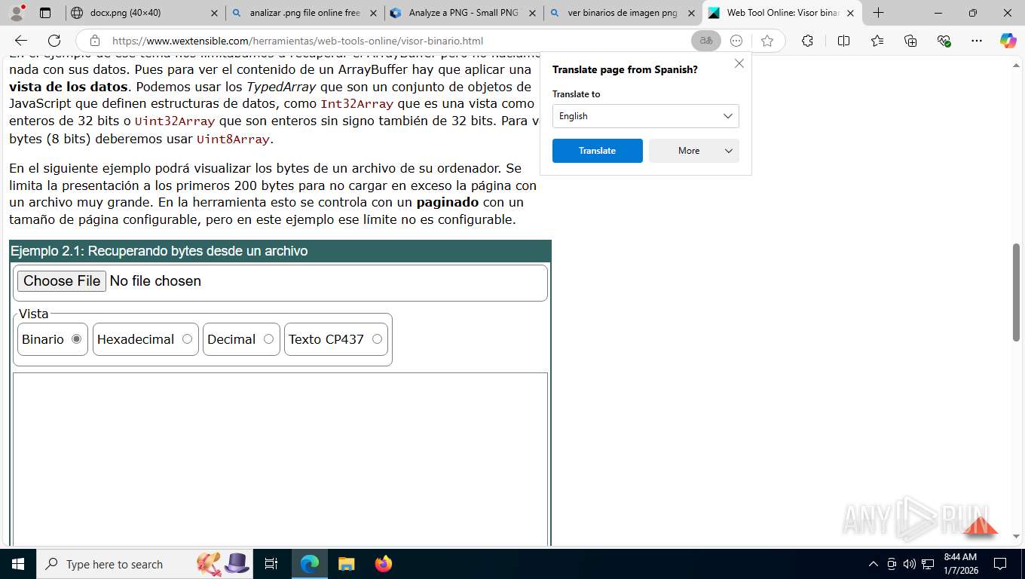
Task: Open the browser profile icon
Action: pos(18,13)
